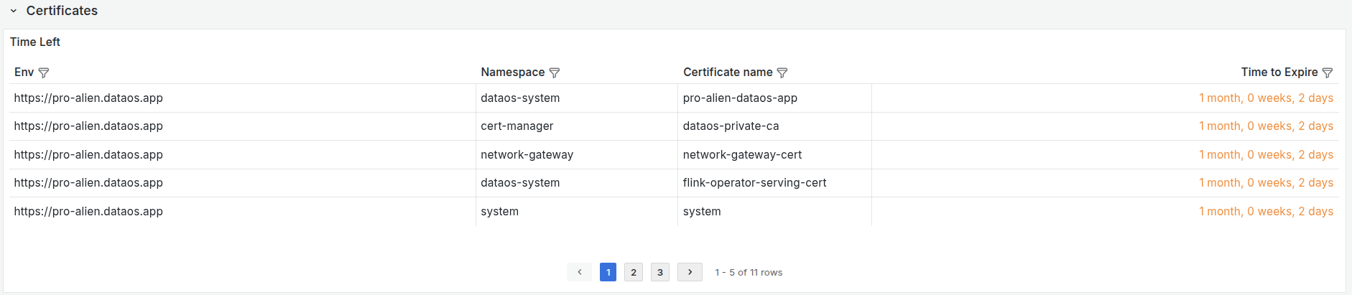Sort by the Namespace column header
The width and height of the screenshot is (1352, 295).
coord(512,72)
